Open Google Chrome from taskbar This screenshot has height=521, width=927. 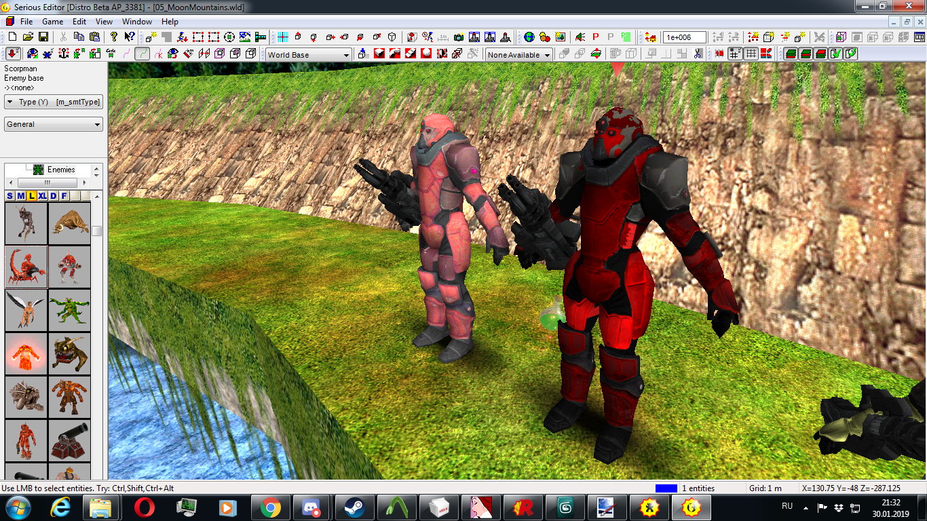(270, 507)
